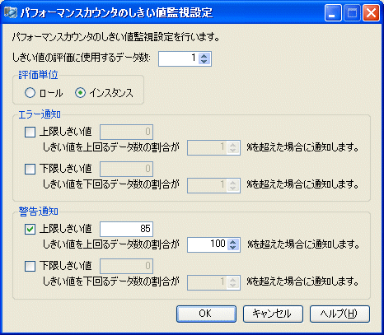384x335 pixels.
Task: Click the エラー通知 group label
Action: (x=40, y=114)
